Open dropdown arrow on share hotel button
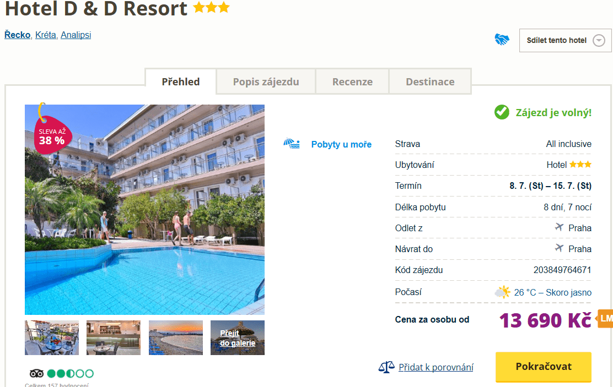This screenshot has width=613, height=387. (x=599, y=40)
